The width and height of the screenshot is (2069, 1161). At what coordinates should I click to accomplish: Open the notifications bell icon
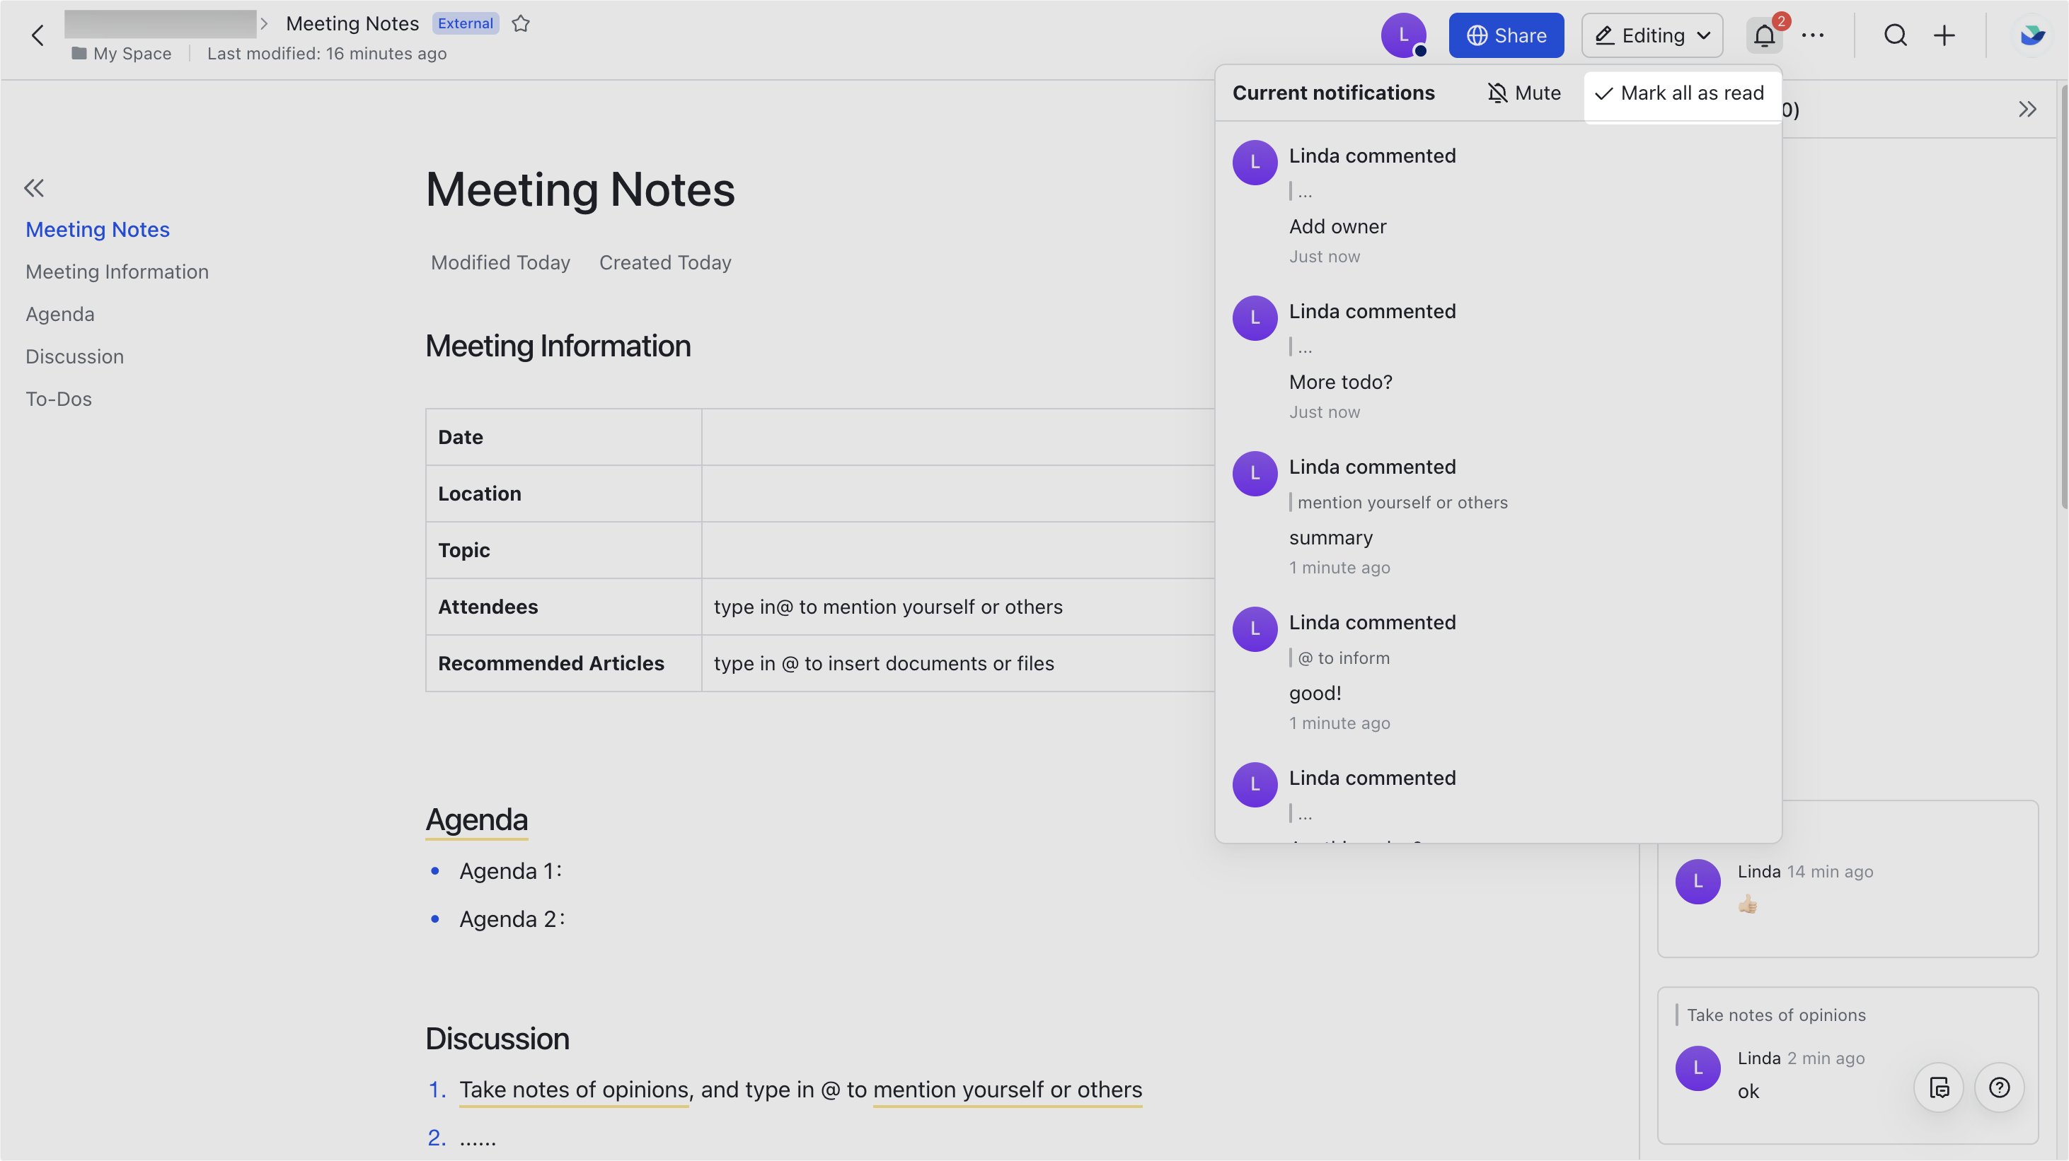pos(1764,35)
